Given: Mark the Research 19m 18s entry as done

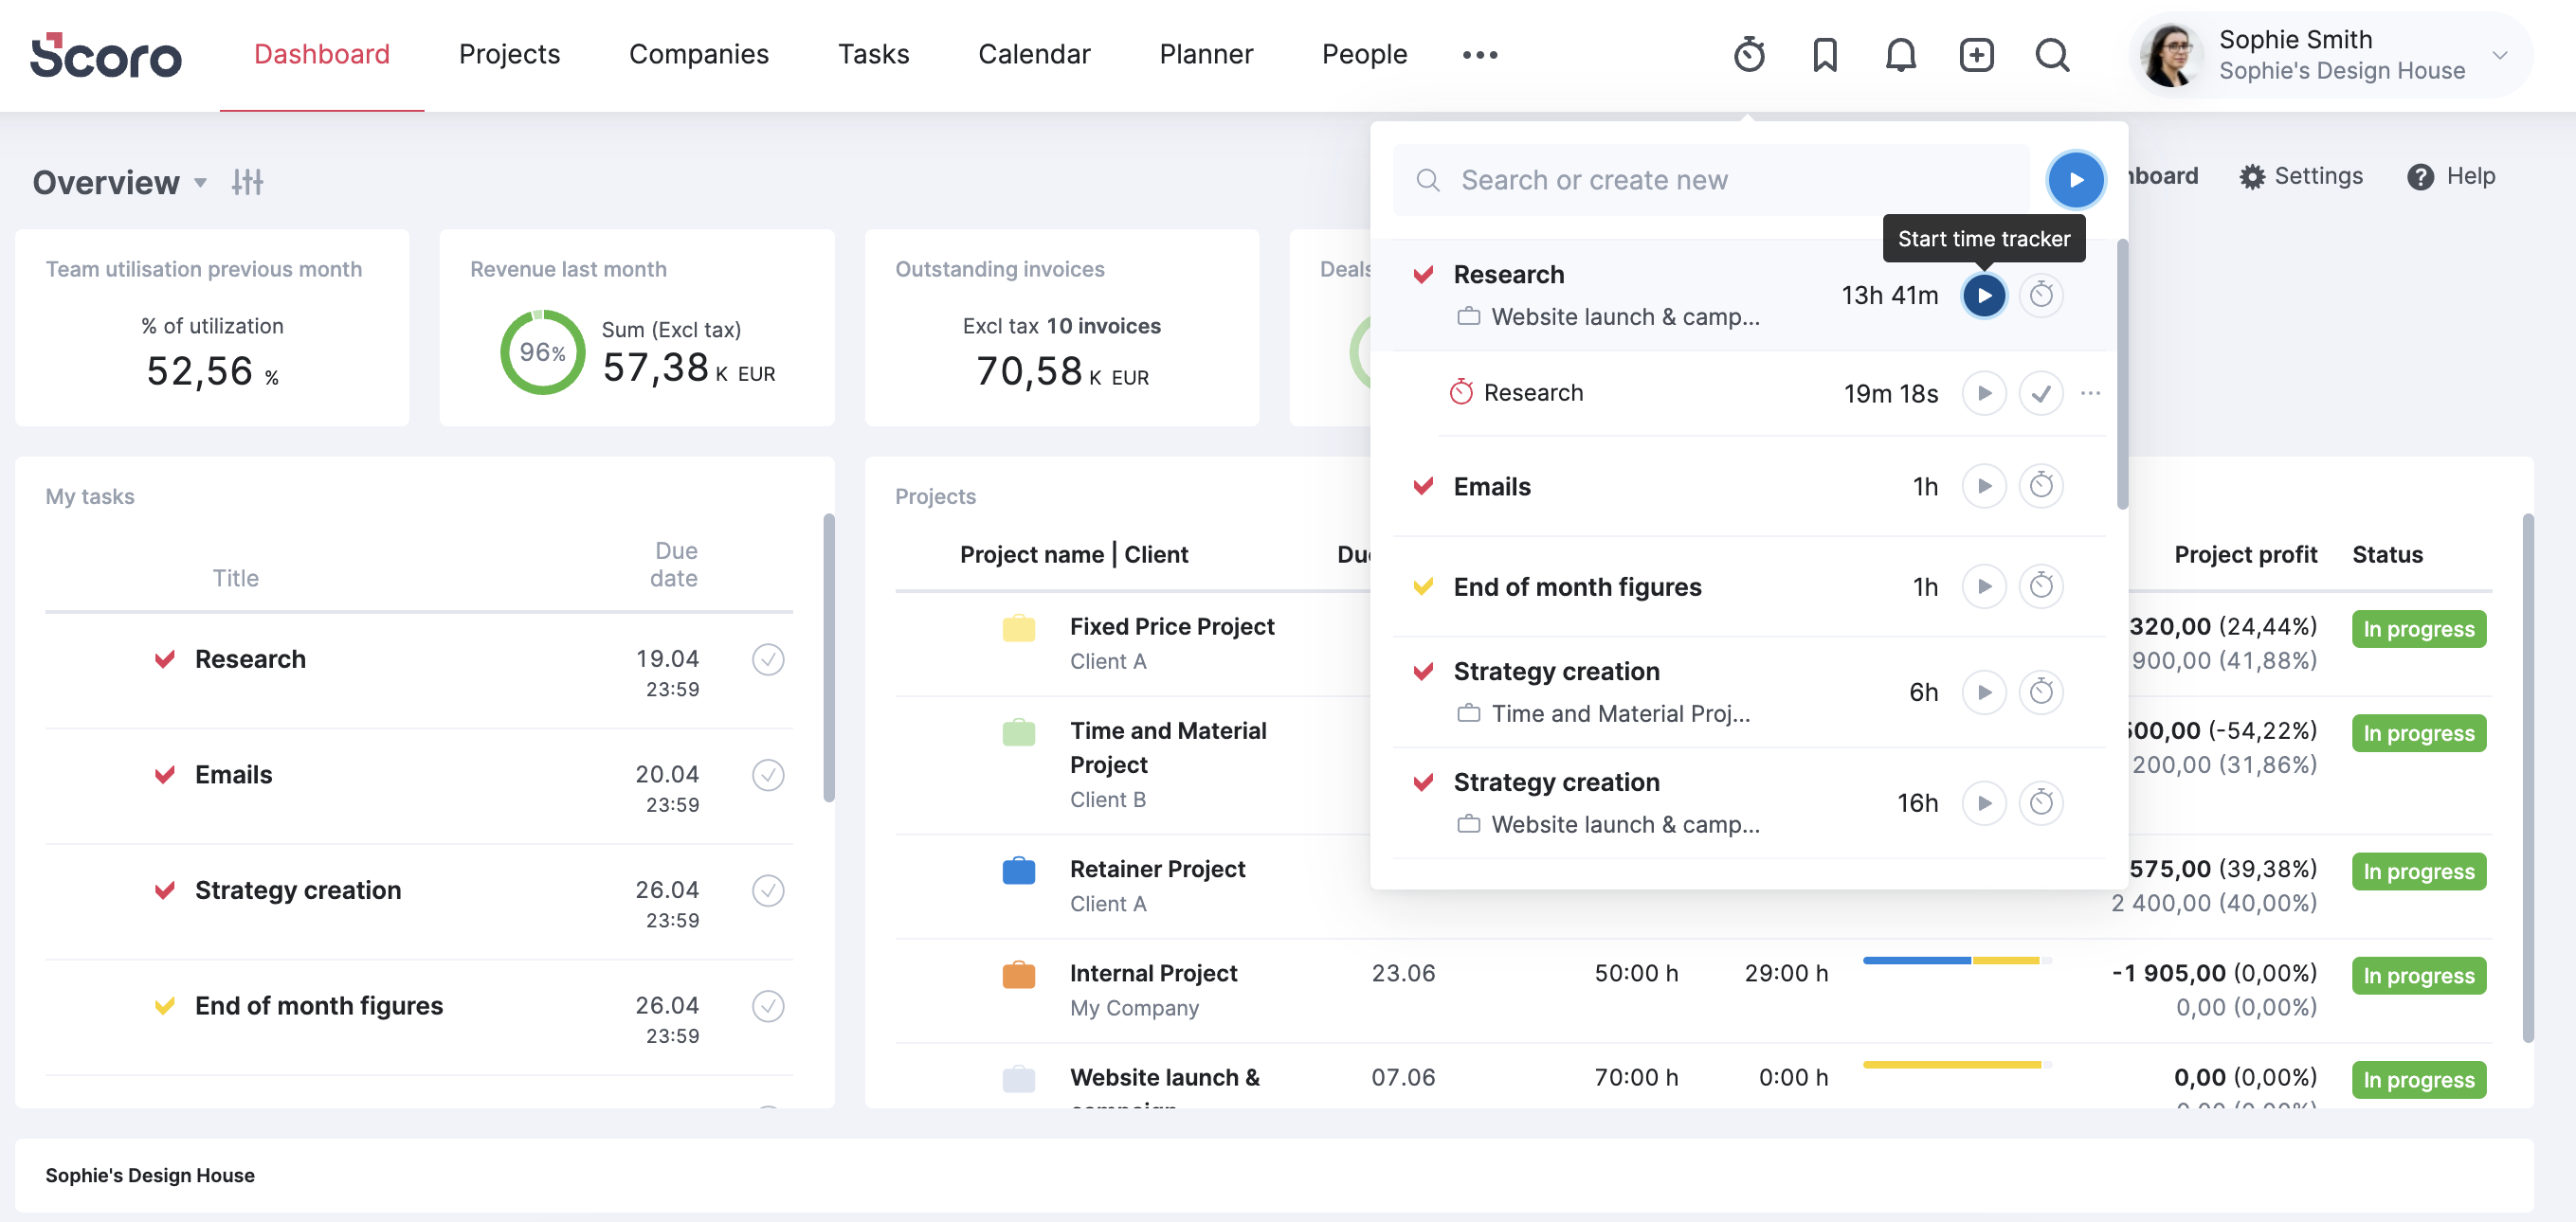Looking at the screenshot, I should [2041, 393].
